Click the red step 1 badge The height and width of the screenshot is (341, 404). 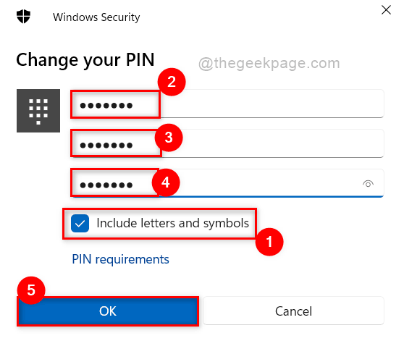[x=269, y=242]
